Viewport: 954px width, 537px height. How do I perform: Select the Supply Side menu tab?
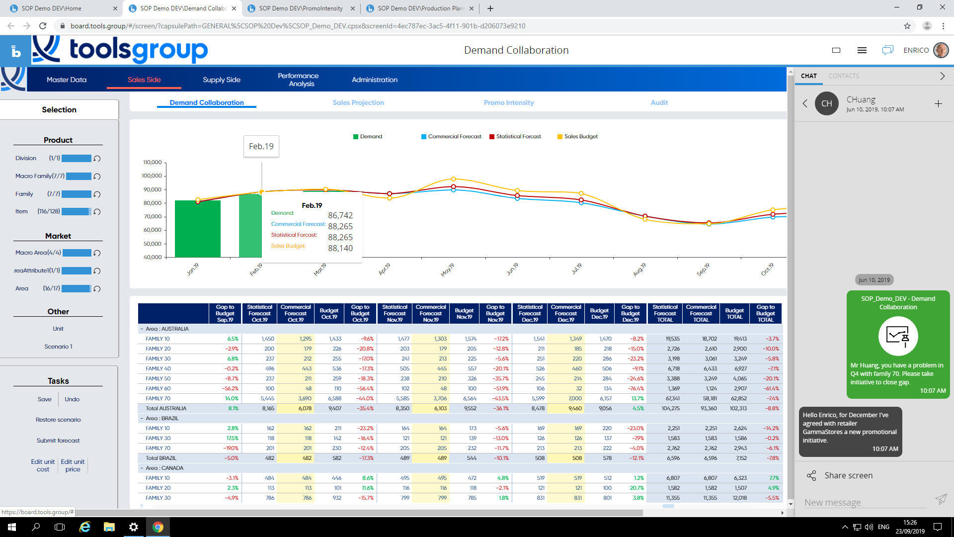point(222,80)
